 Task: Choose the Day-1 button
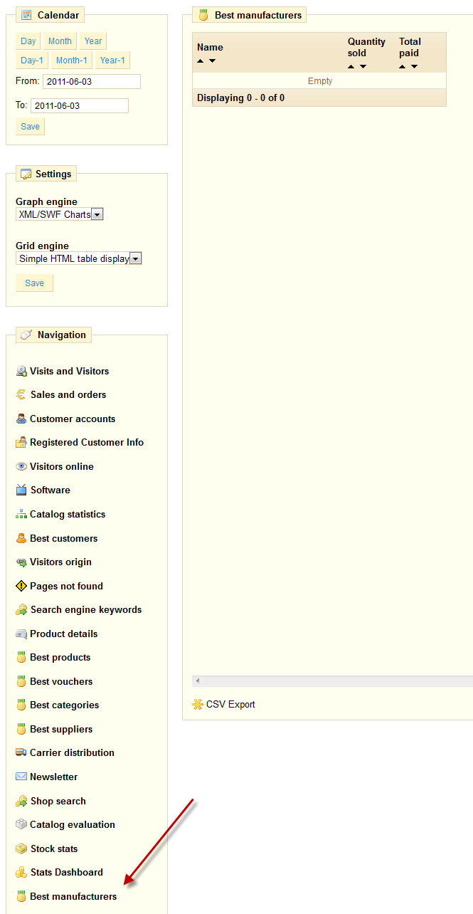32,61
